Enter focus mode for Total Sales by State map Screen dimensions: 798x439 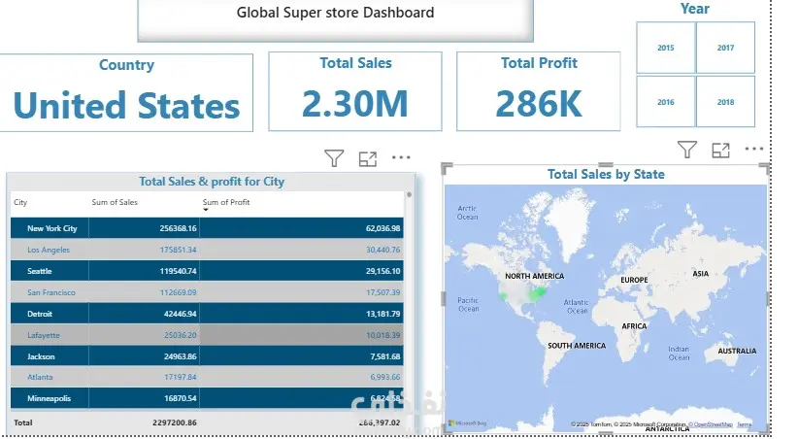click(x=720, y=150)
